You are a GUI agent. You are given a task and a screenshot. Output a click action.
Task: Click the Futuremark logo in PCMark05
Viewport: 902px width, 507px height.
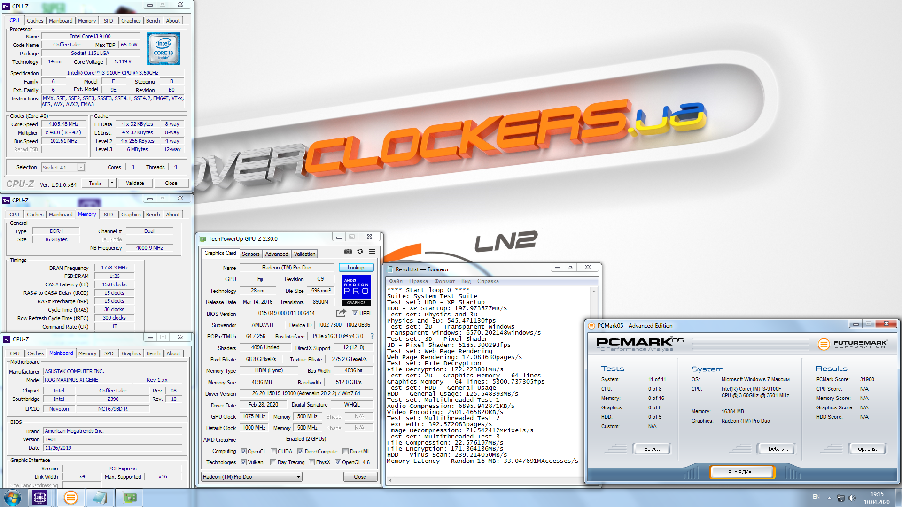tap(853, 344)
